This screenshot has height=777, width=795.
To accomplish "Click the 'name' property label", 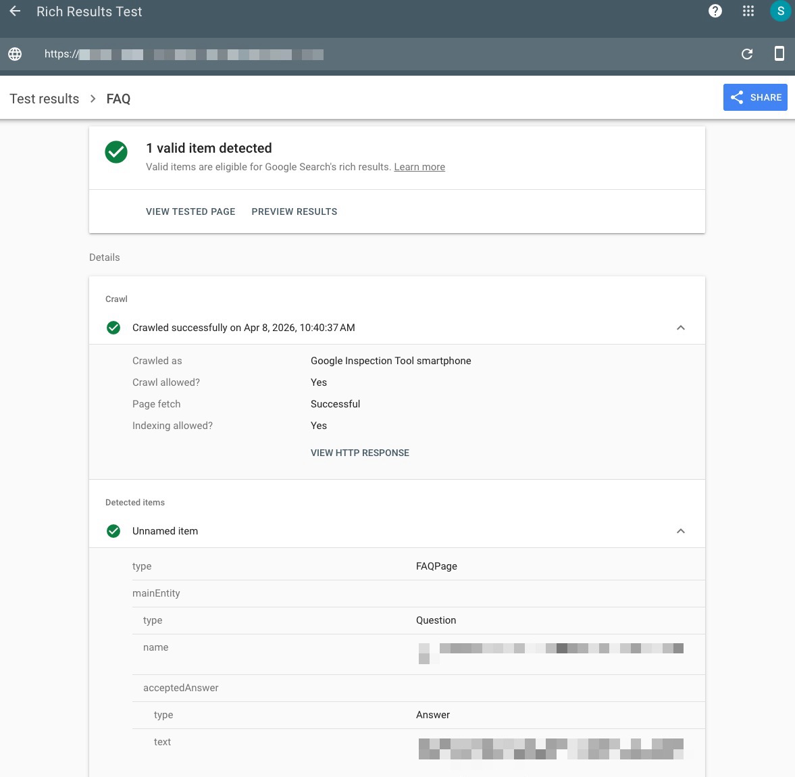I will (155, 647).
